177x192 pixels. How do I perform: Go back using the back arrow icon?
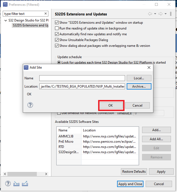[150, 14]
